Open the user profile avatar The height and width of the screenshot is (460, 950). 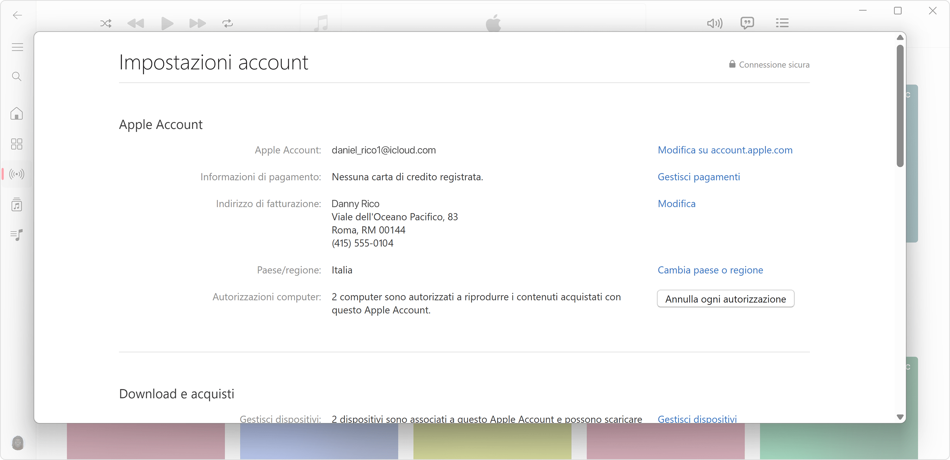[x=18, y=442]
